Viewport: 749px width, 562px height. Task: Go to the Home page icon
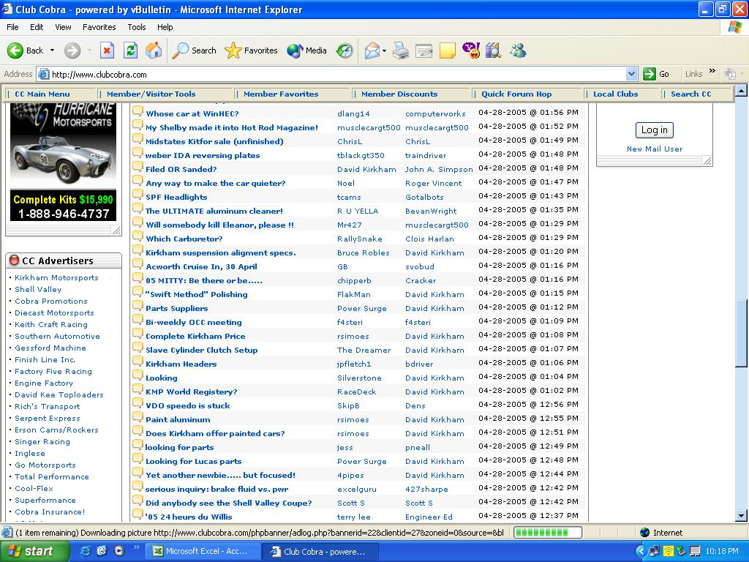[154, 50]
